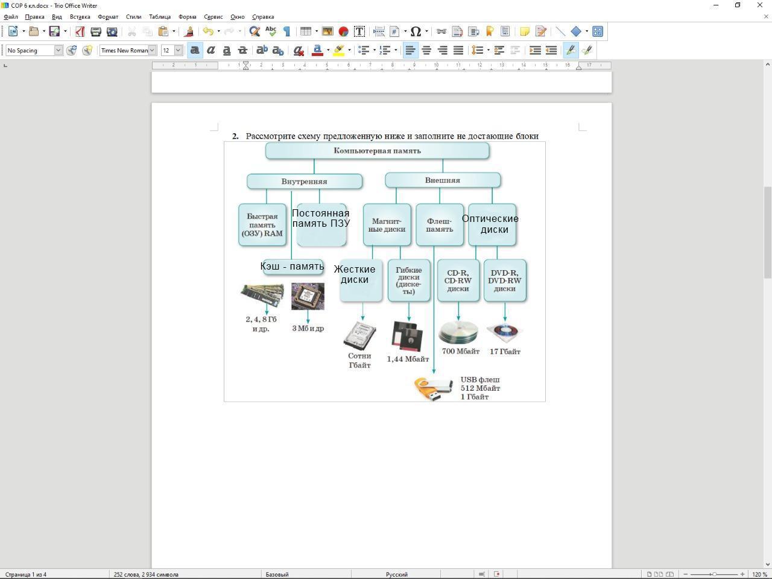Open the paragraph style dropdown
This screenshot has height=579, width=772.
[x=59, y=50]
